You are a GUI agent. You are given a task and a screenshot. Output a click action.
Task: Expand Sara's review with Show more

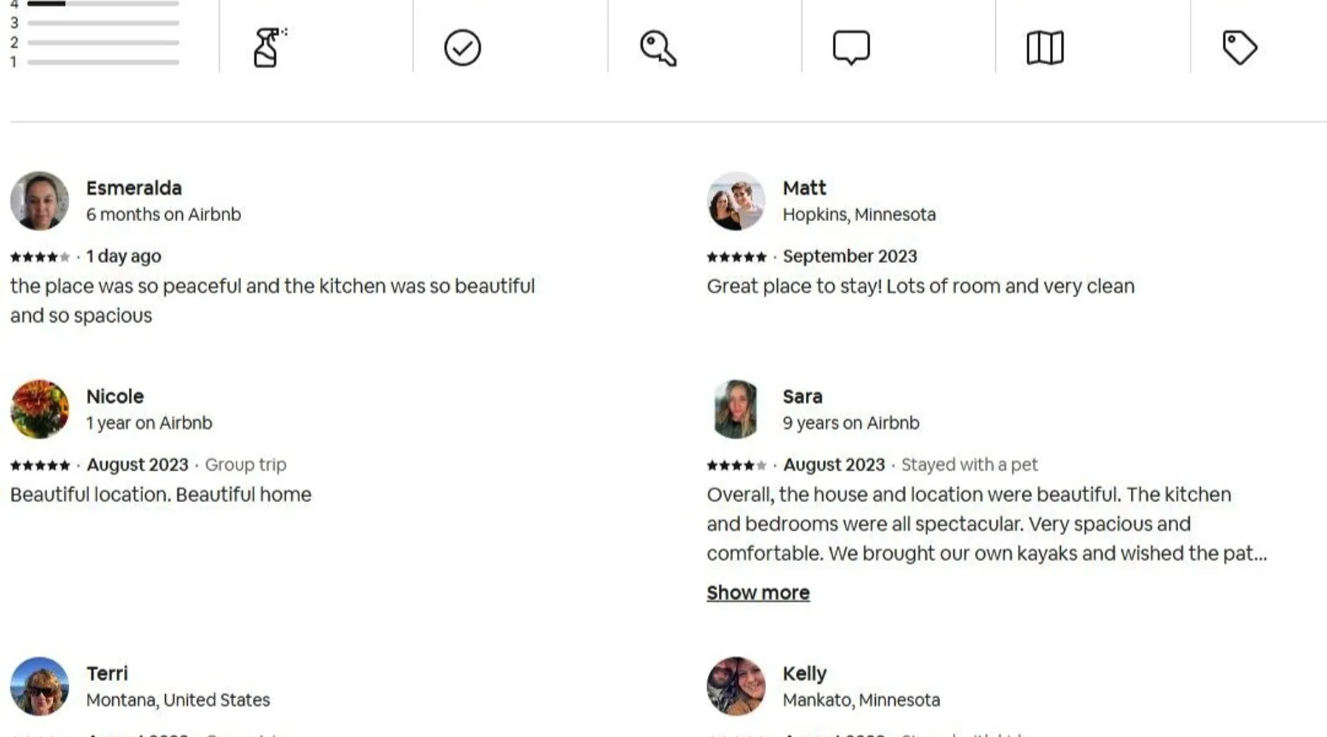coord(758,593)
